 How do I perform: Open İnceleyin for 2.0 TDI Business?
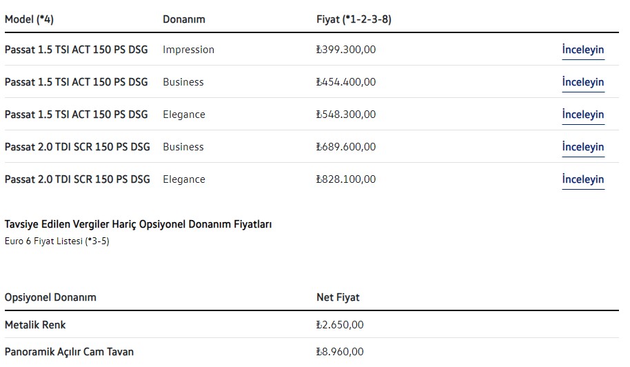[x=582, y=147]
